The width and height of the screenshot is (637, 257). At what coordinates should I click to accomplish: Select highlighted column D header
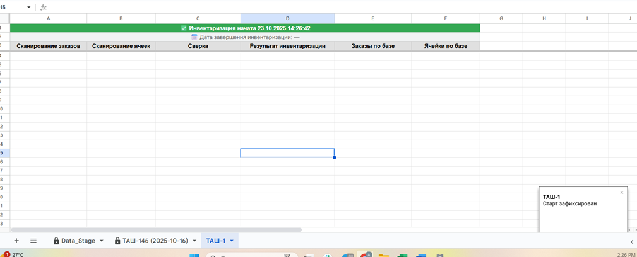pos(288,18)
